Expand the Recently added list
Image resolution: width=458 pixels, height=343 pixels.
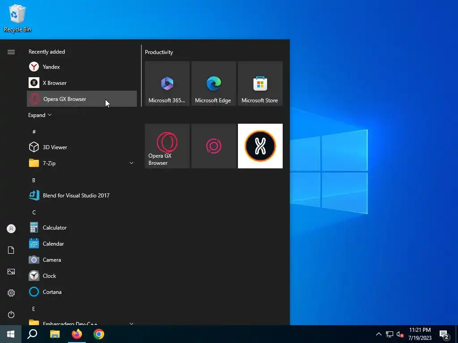tap(40, 115)
